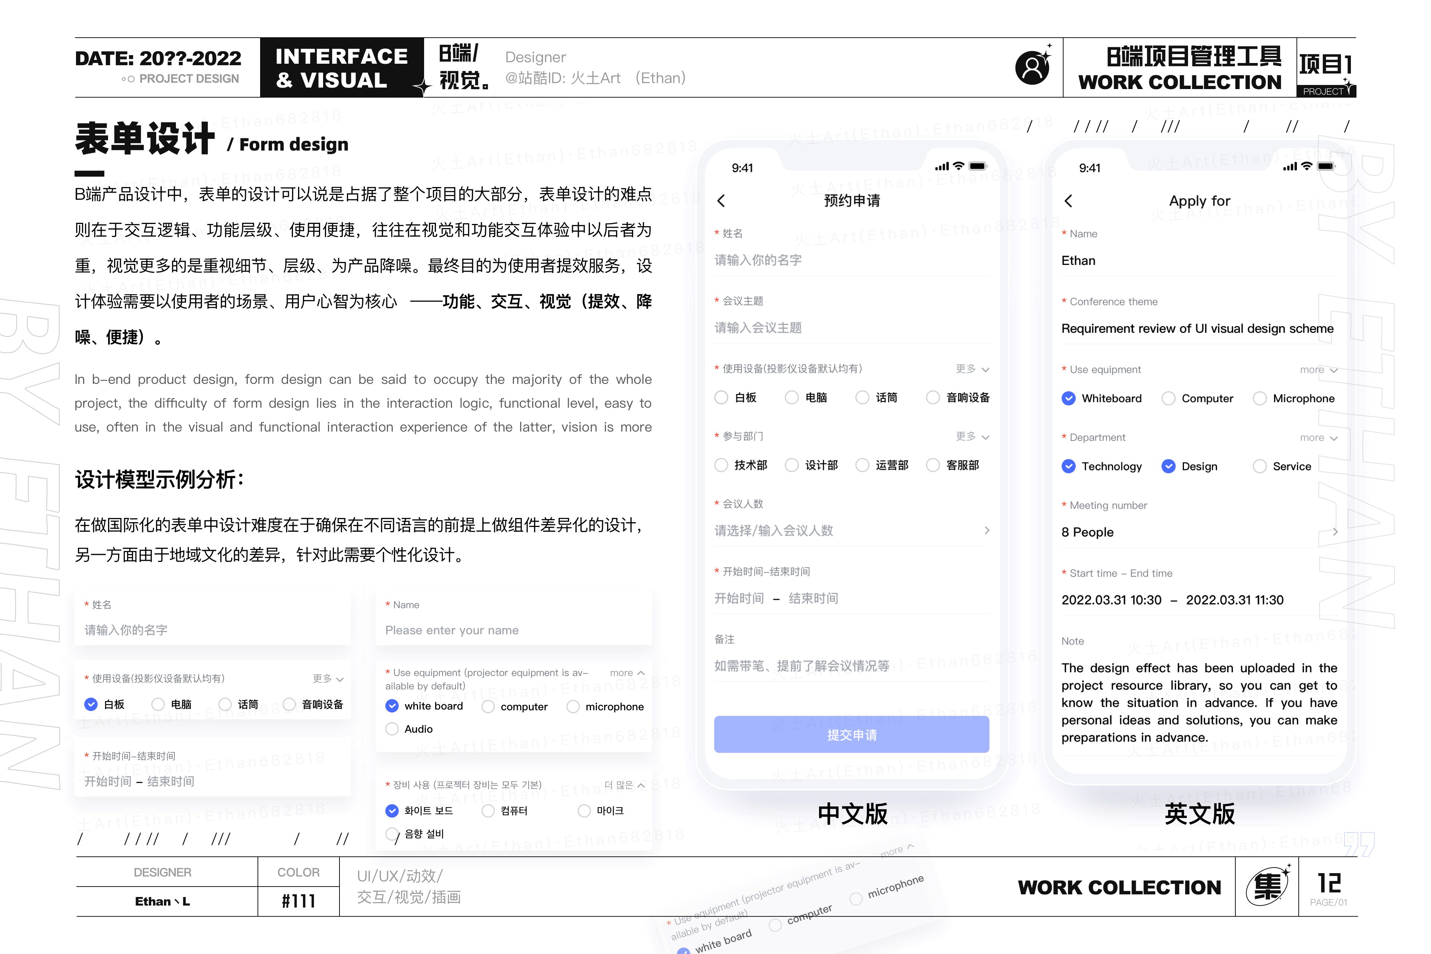
Task: Click the 8 People value
Action: (1087, 532)
